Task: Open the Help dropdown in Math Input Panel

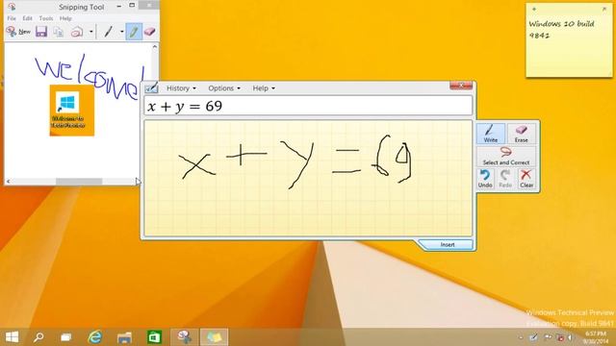Action: coord(264,88)
